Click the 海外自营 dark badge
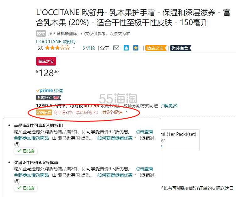 (x=181, y=48)
